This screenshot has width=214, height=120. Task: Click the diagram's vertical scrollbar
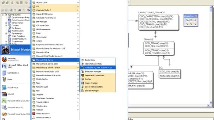(x=211, y=55)
